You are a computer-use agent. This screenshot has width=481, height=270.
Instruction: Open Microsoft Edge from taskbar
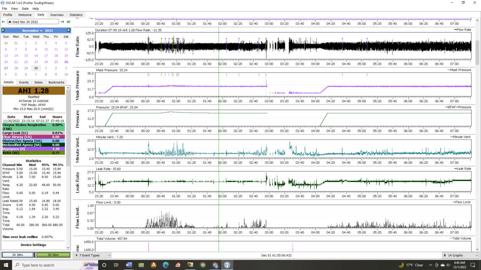point(165,265)
